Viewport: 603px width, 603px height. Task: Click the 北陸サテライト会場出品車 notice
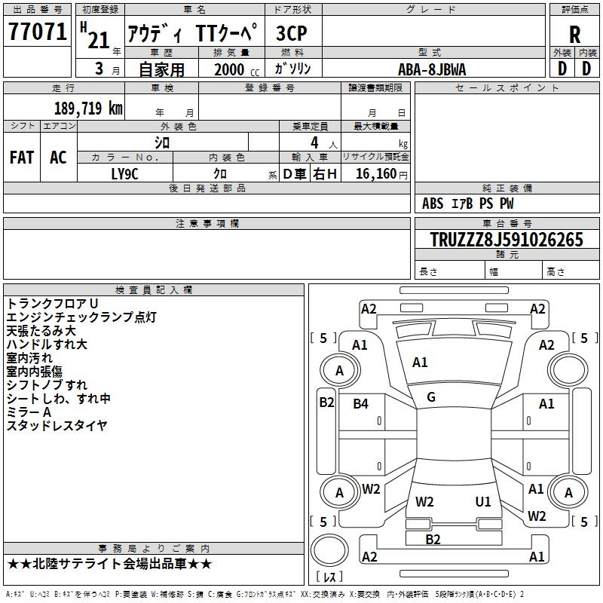point(110,564)
